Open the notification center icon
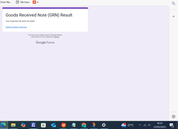178x129 pixels. pyautogui.click(x=172, y=125)
